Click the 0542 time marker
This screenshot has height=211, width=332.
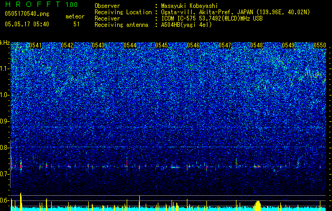click(x=67, y=45)
